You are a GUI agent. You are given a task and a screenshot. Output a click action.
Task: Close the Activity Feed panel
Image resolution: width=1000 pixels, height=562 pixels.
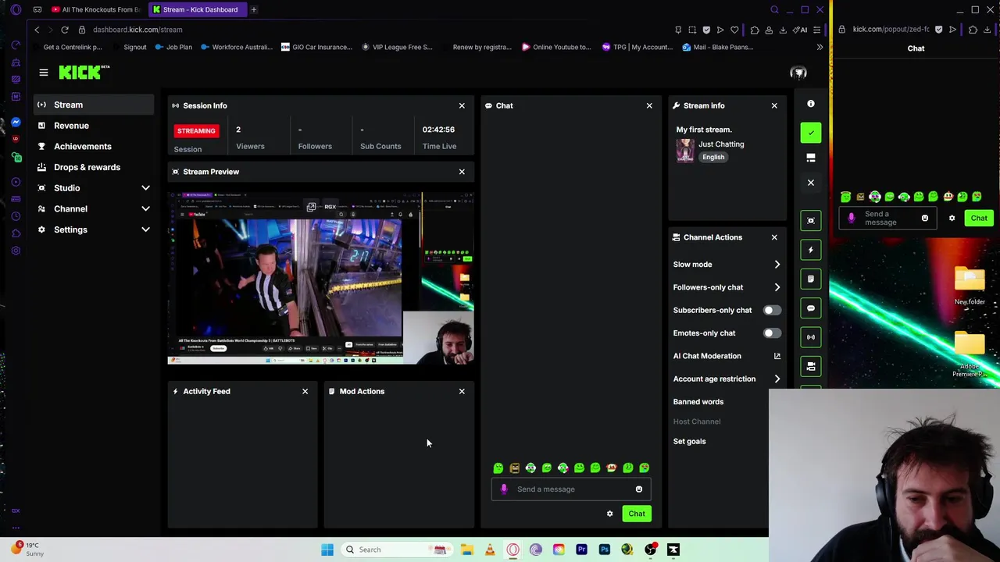click(x=305, y=391)
